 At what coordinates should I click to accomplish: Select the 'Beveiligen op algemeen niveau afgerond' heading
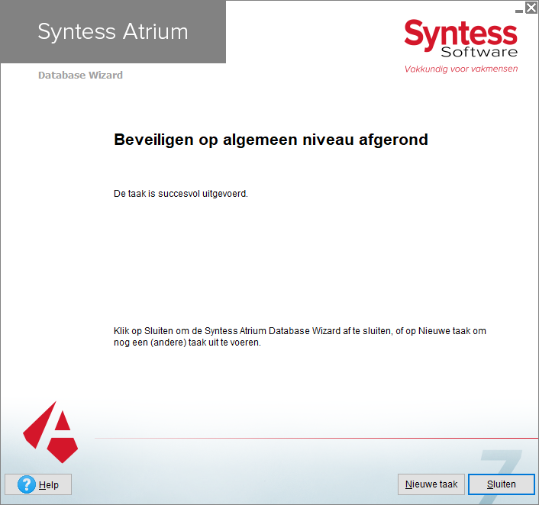click(x=271, y=140)
